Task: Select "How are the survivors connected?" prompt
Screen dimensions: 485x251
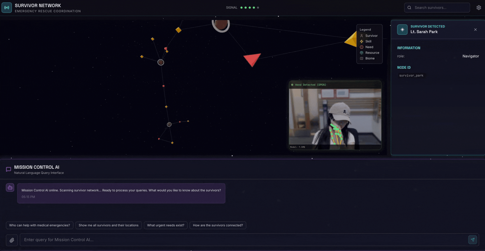Action: 218,225
